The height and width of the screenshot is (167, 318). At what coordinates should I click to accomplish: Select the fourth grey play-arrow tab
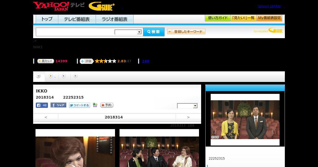(76, 76)
